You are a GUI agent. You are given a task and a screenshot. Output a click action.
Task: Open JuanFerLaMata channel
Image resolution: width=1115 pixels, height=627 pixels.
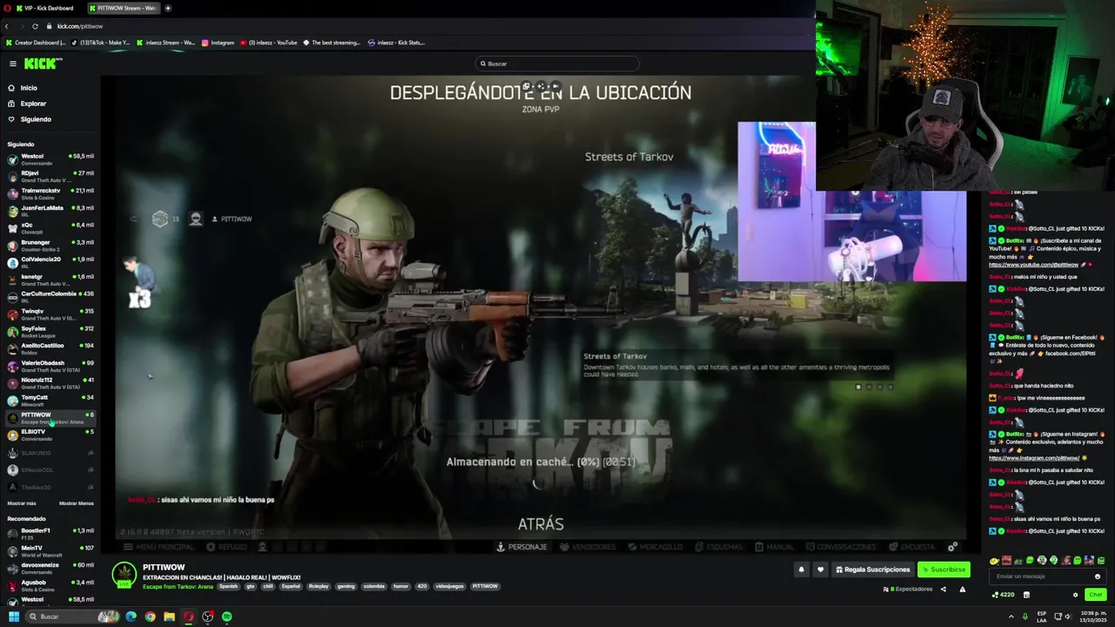51,211
